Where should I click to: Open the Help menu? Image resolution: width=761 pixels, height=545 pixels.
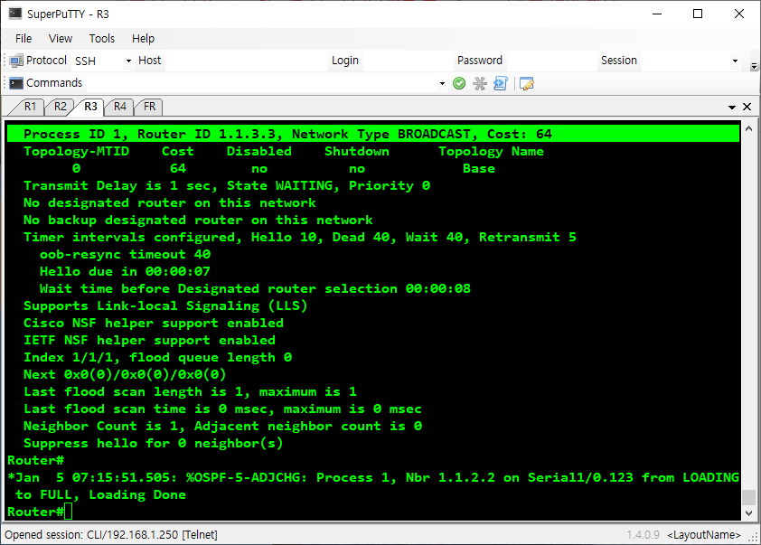click(143, 38)
